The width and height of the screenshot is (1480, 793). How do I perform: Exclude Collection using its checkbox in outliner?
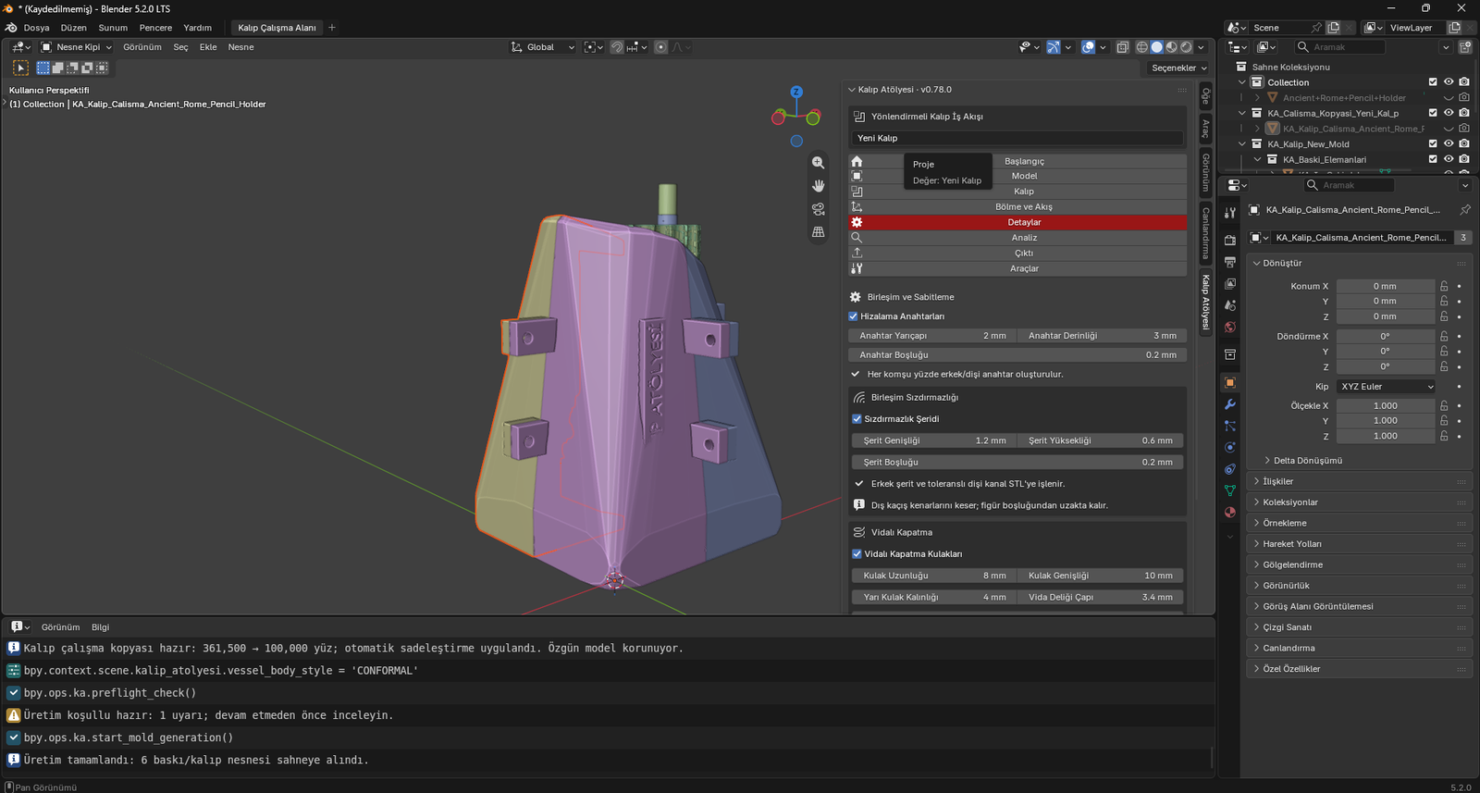pos(1433,82)
